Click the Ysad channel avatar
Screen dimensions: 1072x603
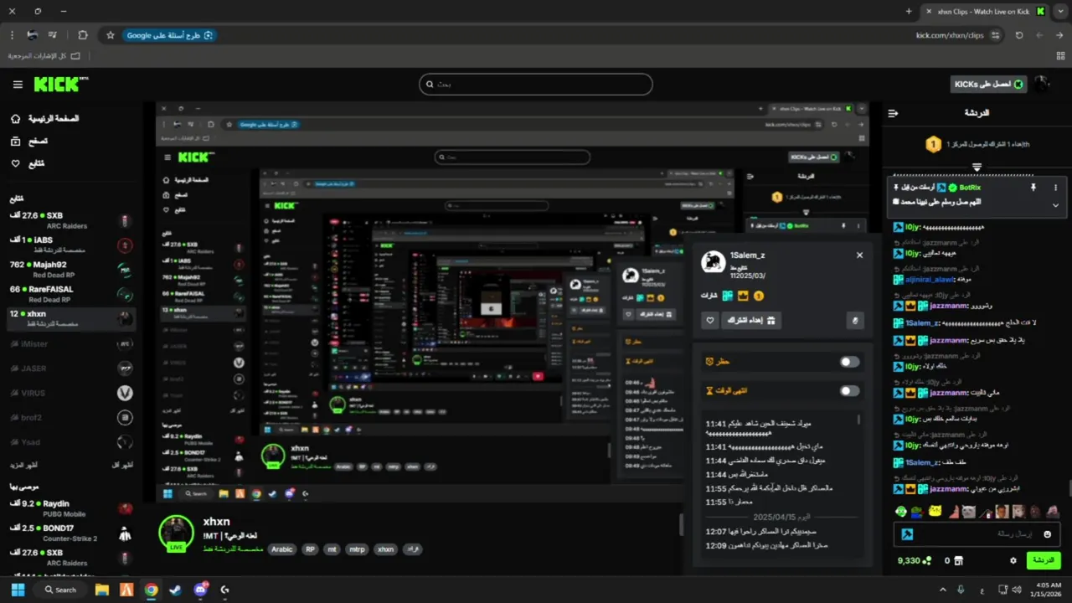(125, 442)
